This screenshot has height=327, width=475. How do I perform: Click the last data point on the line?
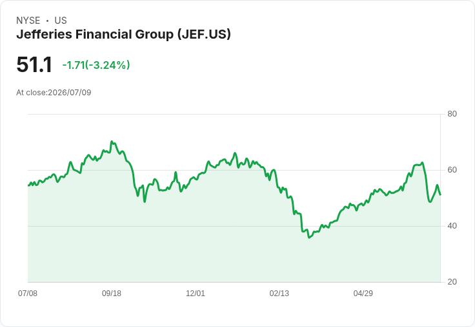[x=440, y=194]
